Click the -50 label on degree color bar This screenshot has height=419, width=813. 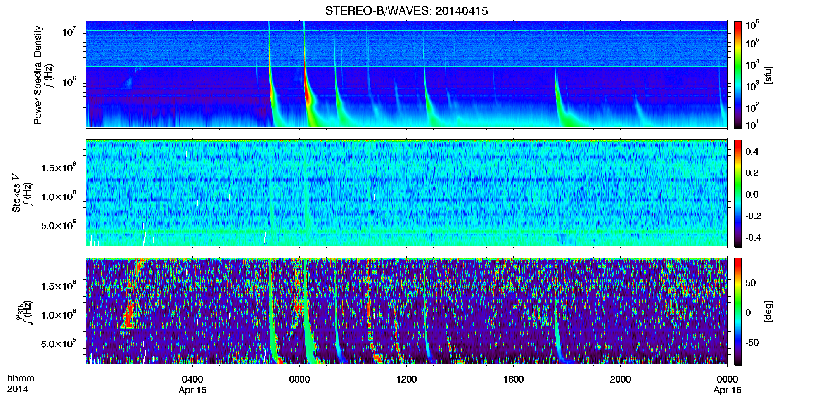(752, 343)
